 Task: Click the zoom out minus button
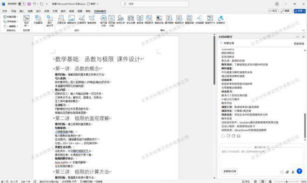coord(275,182)
